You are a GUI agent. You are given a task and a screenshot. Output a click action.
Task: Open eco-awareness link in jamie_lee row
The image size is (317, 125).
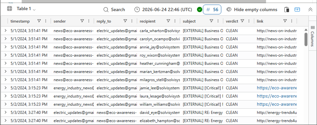(277, 88)
